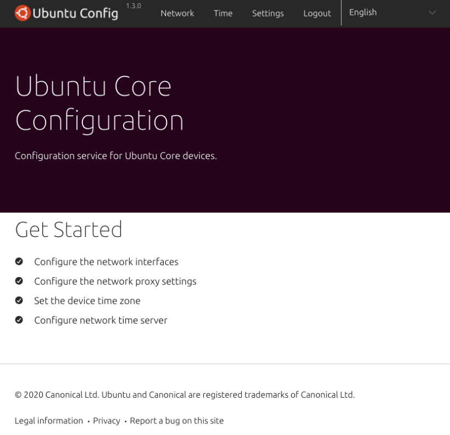Click the Ubuntu Config logo icon

pyautogui.click(x=24, y=12)
